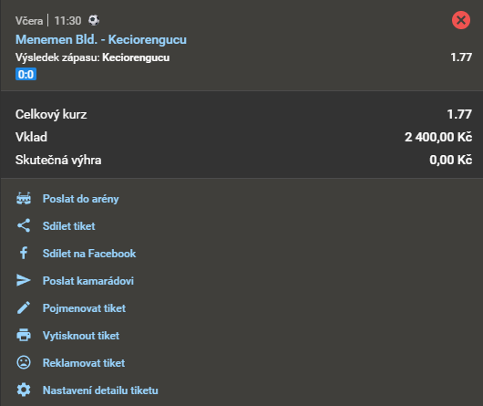The image size is (483, 406).
Task: Open the Menemen Bld. - Keciorengucu match link
Action: [x=101, y=40]
